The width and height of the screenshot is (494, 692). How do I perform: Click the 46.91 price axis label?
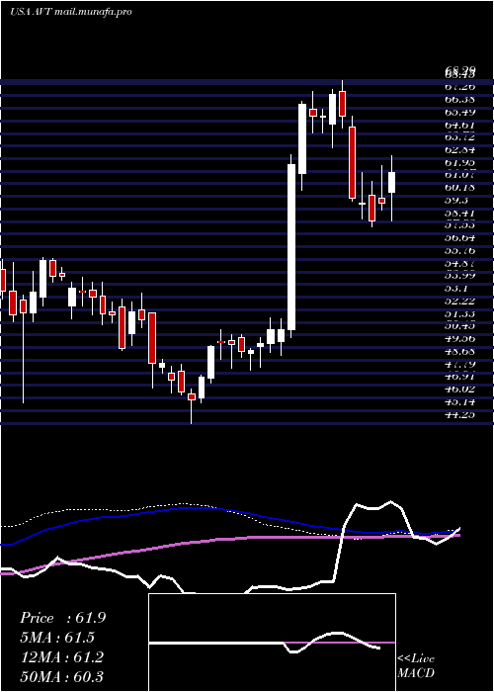(460, 377)
